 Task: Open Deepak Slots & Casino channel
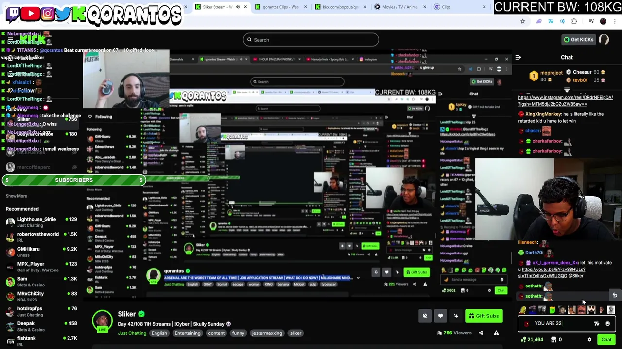[x=41, y=326]
